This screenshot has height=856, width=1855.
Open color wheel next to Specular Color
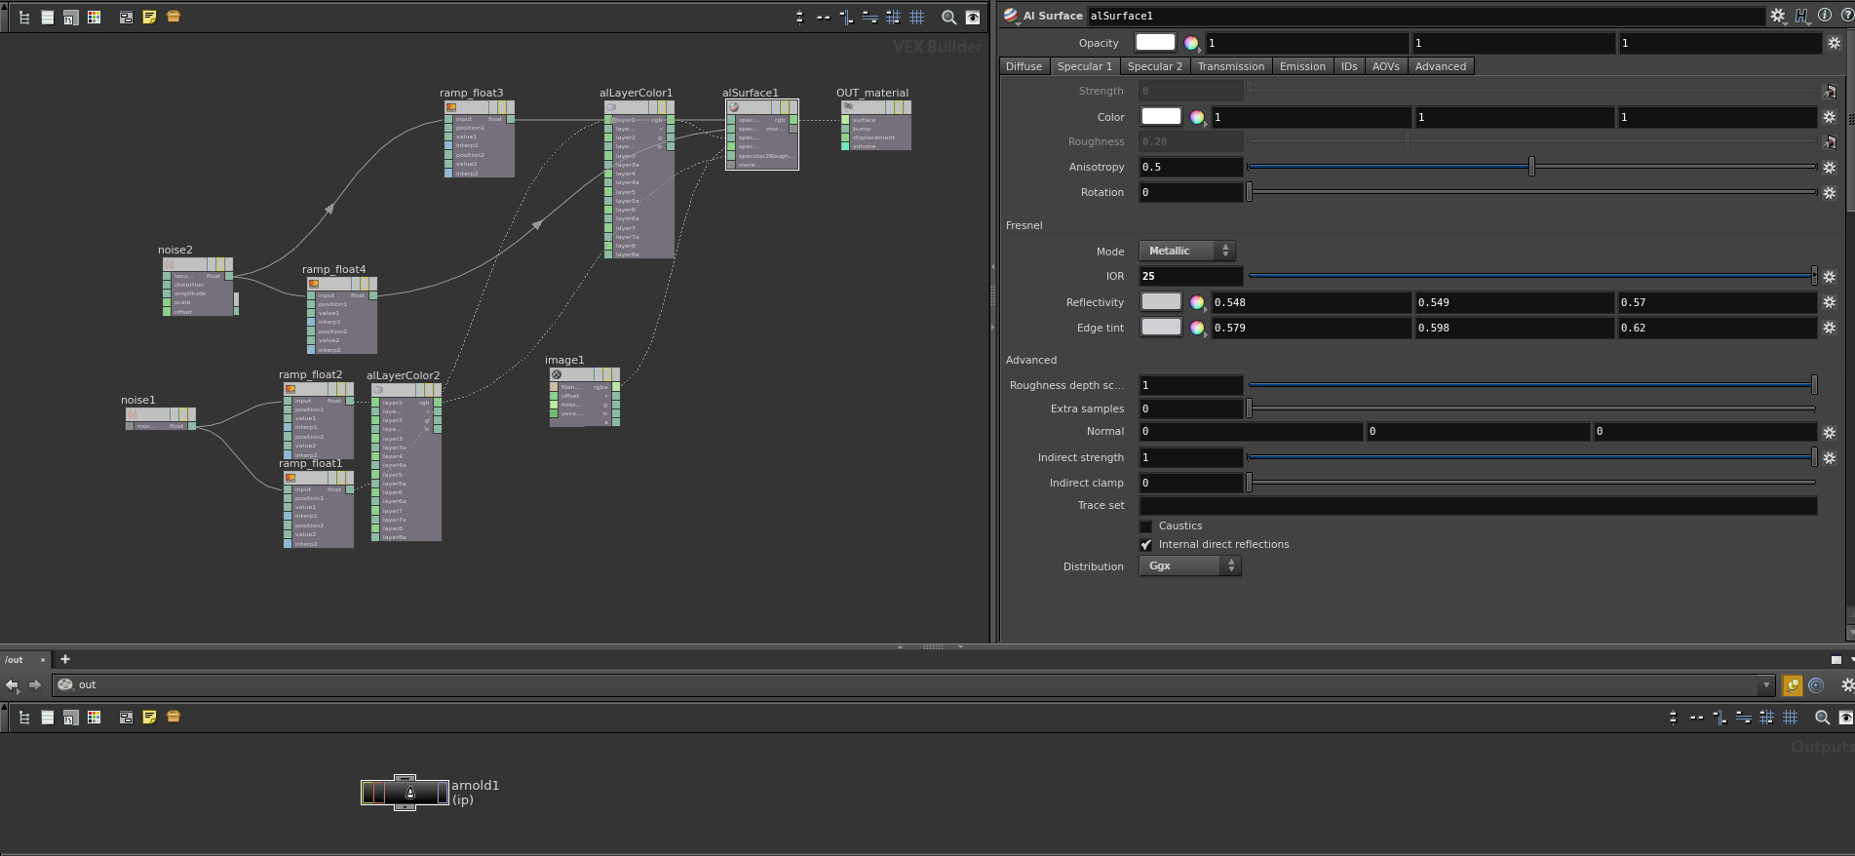tap(1197, 117)
